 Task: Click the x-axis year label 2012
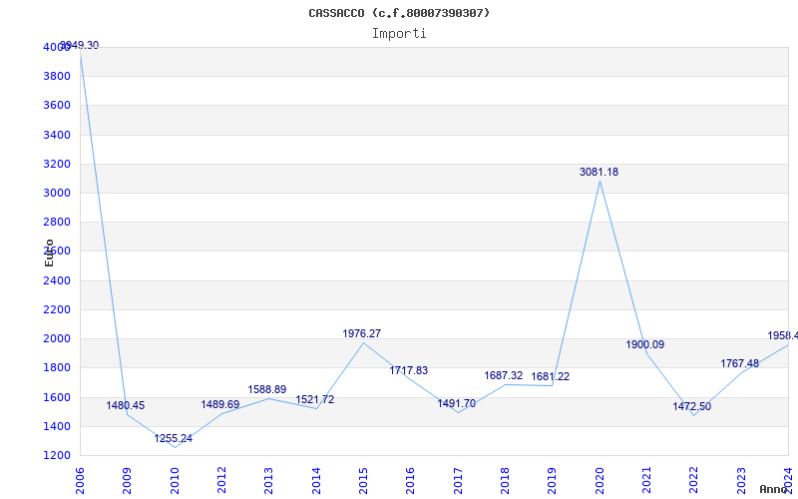[x=221, y=481]
